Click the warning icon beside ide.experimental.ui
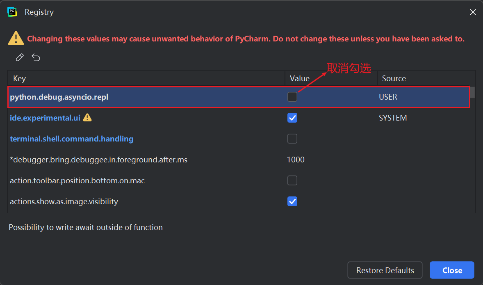This screenshot has height=285, width=483. coord(87,118)
